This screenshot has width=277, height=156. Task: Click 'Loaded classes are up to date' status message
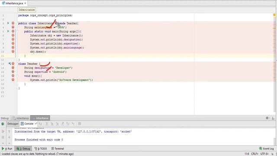tap(38, 154)
